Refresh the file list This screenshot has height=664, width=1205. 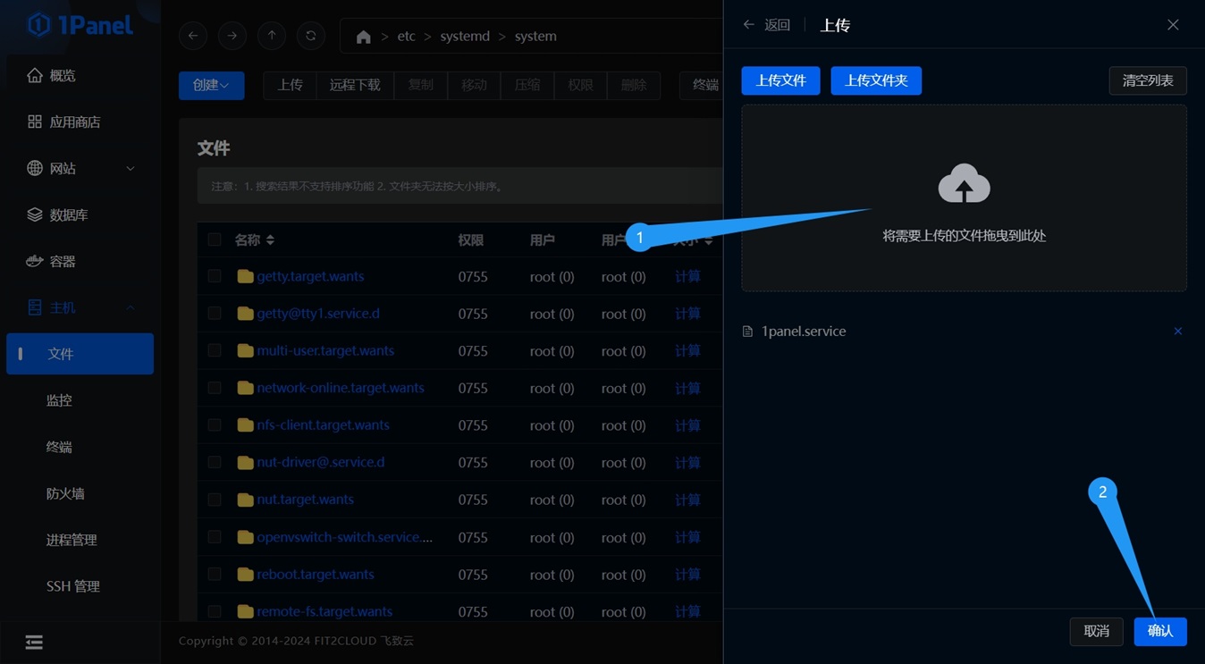point(311,36)
